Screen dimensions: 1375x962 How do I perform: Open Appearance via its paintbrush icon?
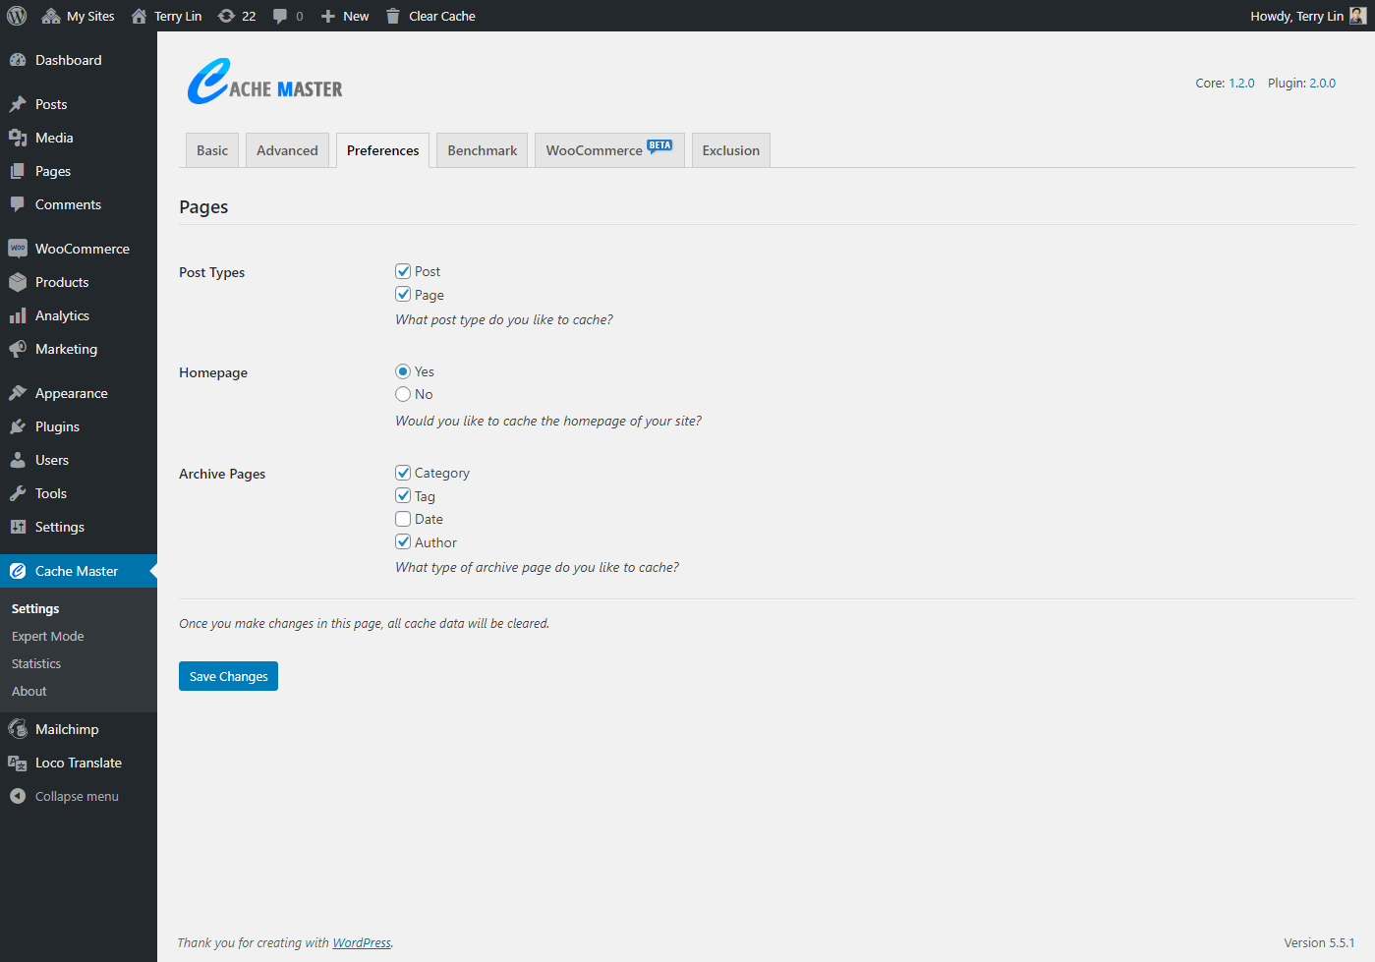pyautogui.click(x=18, y=393)
